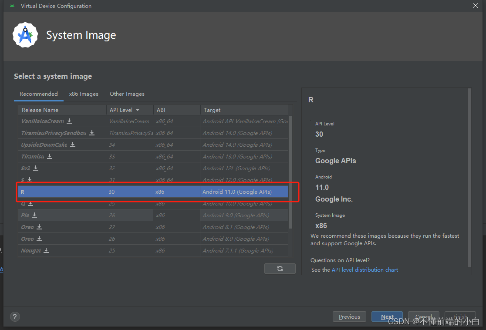Download the UpsideDownCake system image
This screenshot has height=330, width=486.
tap(73, 145)
